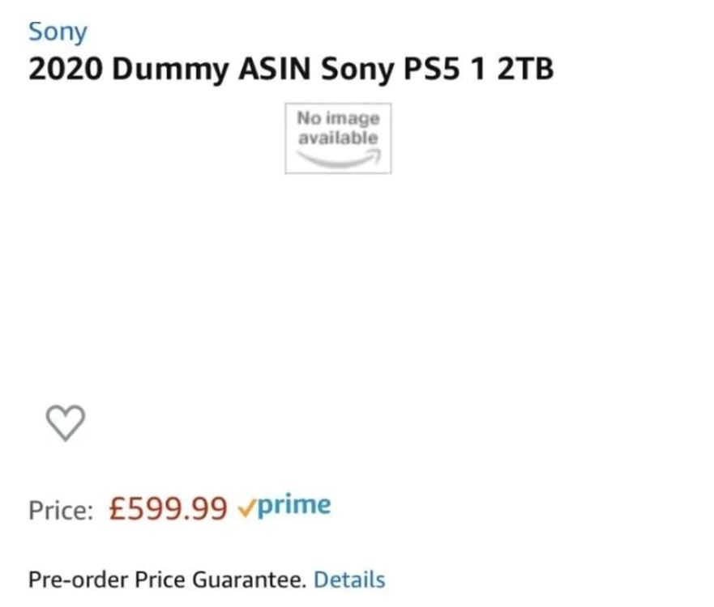Click the £599.99 price
Viewport: 714px width, 607px height.
(168, 508)
